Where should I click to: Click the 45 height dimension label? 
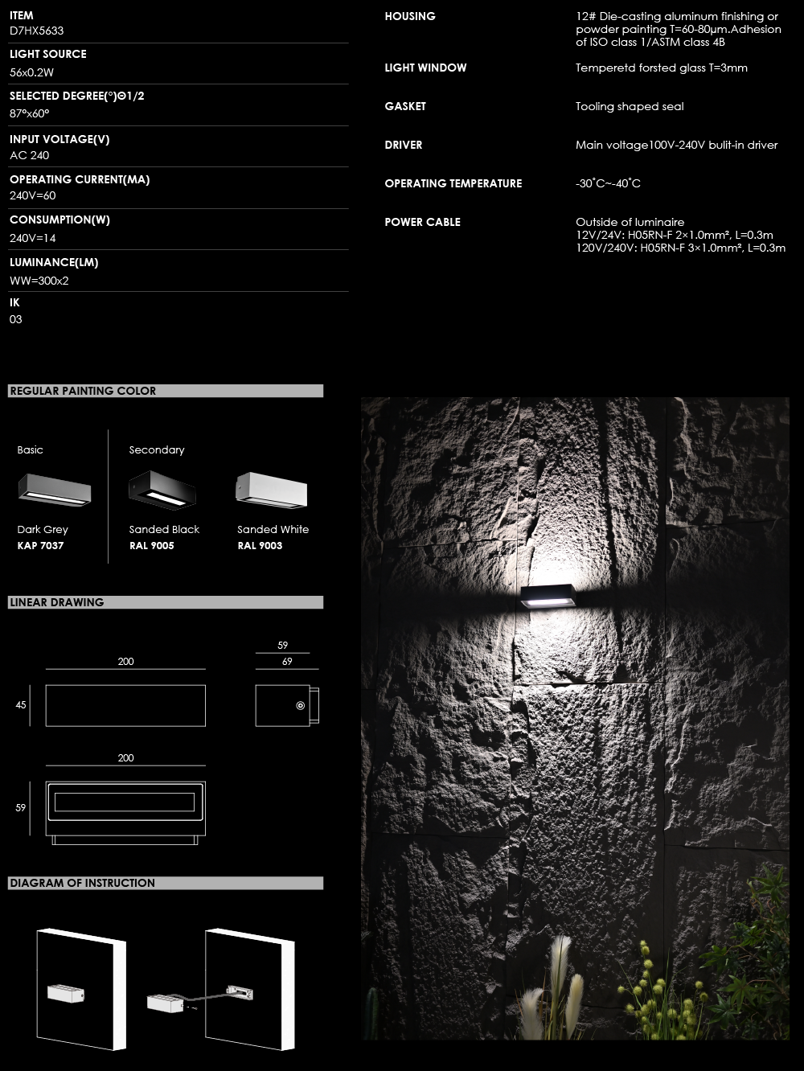[x=21, y=705]
